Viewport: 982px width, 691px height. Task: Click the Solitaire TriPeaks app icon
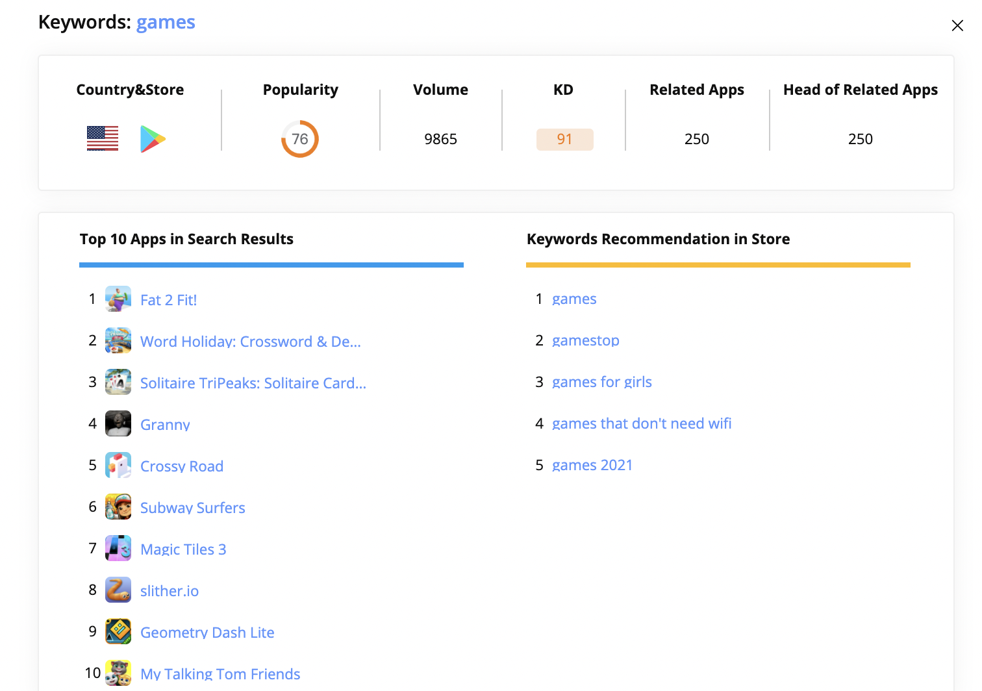click(118, 382)
